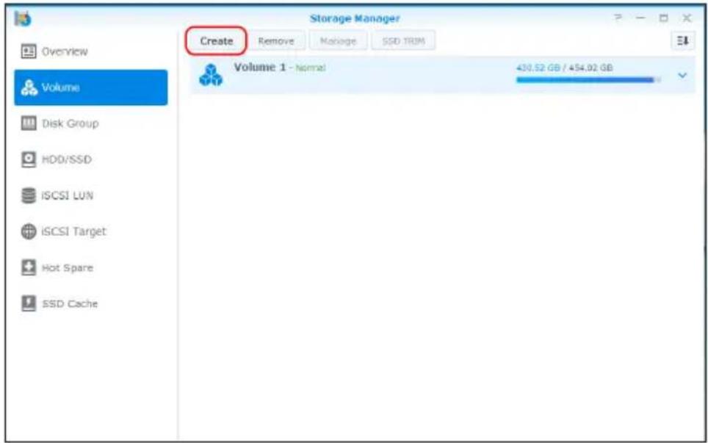Open the SSD Cache section

[91, 303]
